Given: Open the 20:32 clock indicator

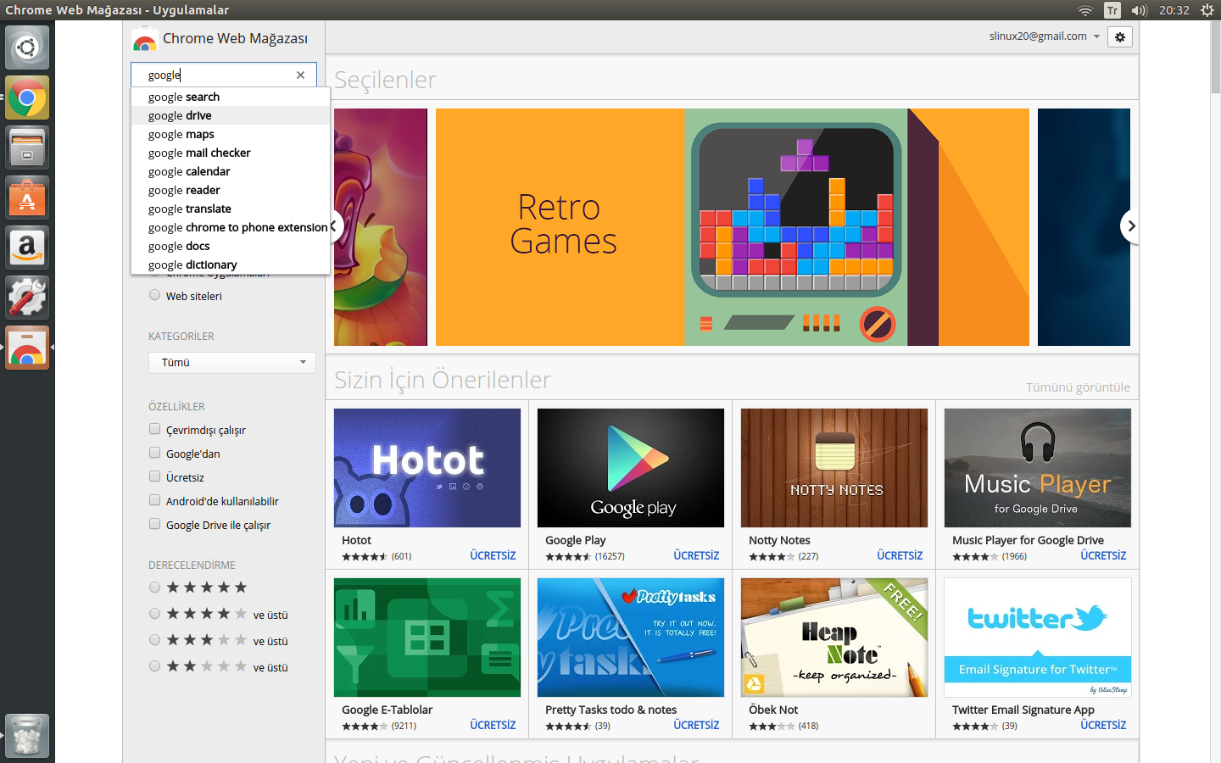Looking at the screenshot, I should click(1174, 10).
